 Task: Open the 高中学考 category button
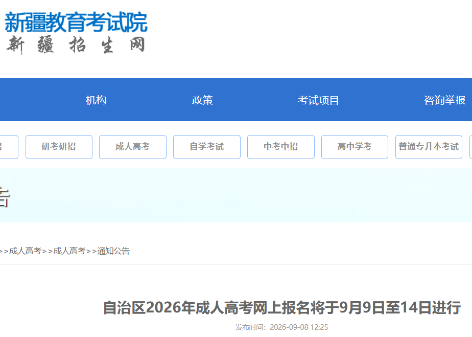(x=355, y=147)
